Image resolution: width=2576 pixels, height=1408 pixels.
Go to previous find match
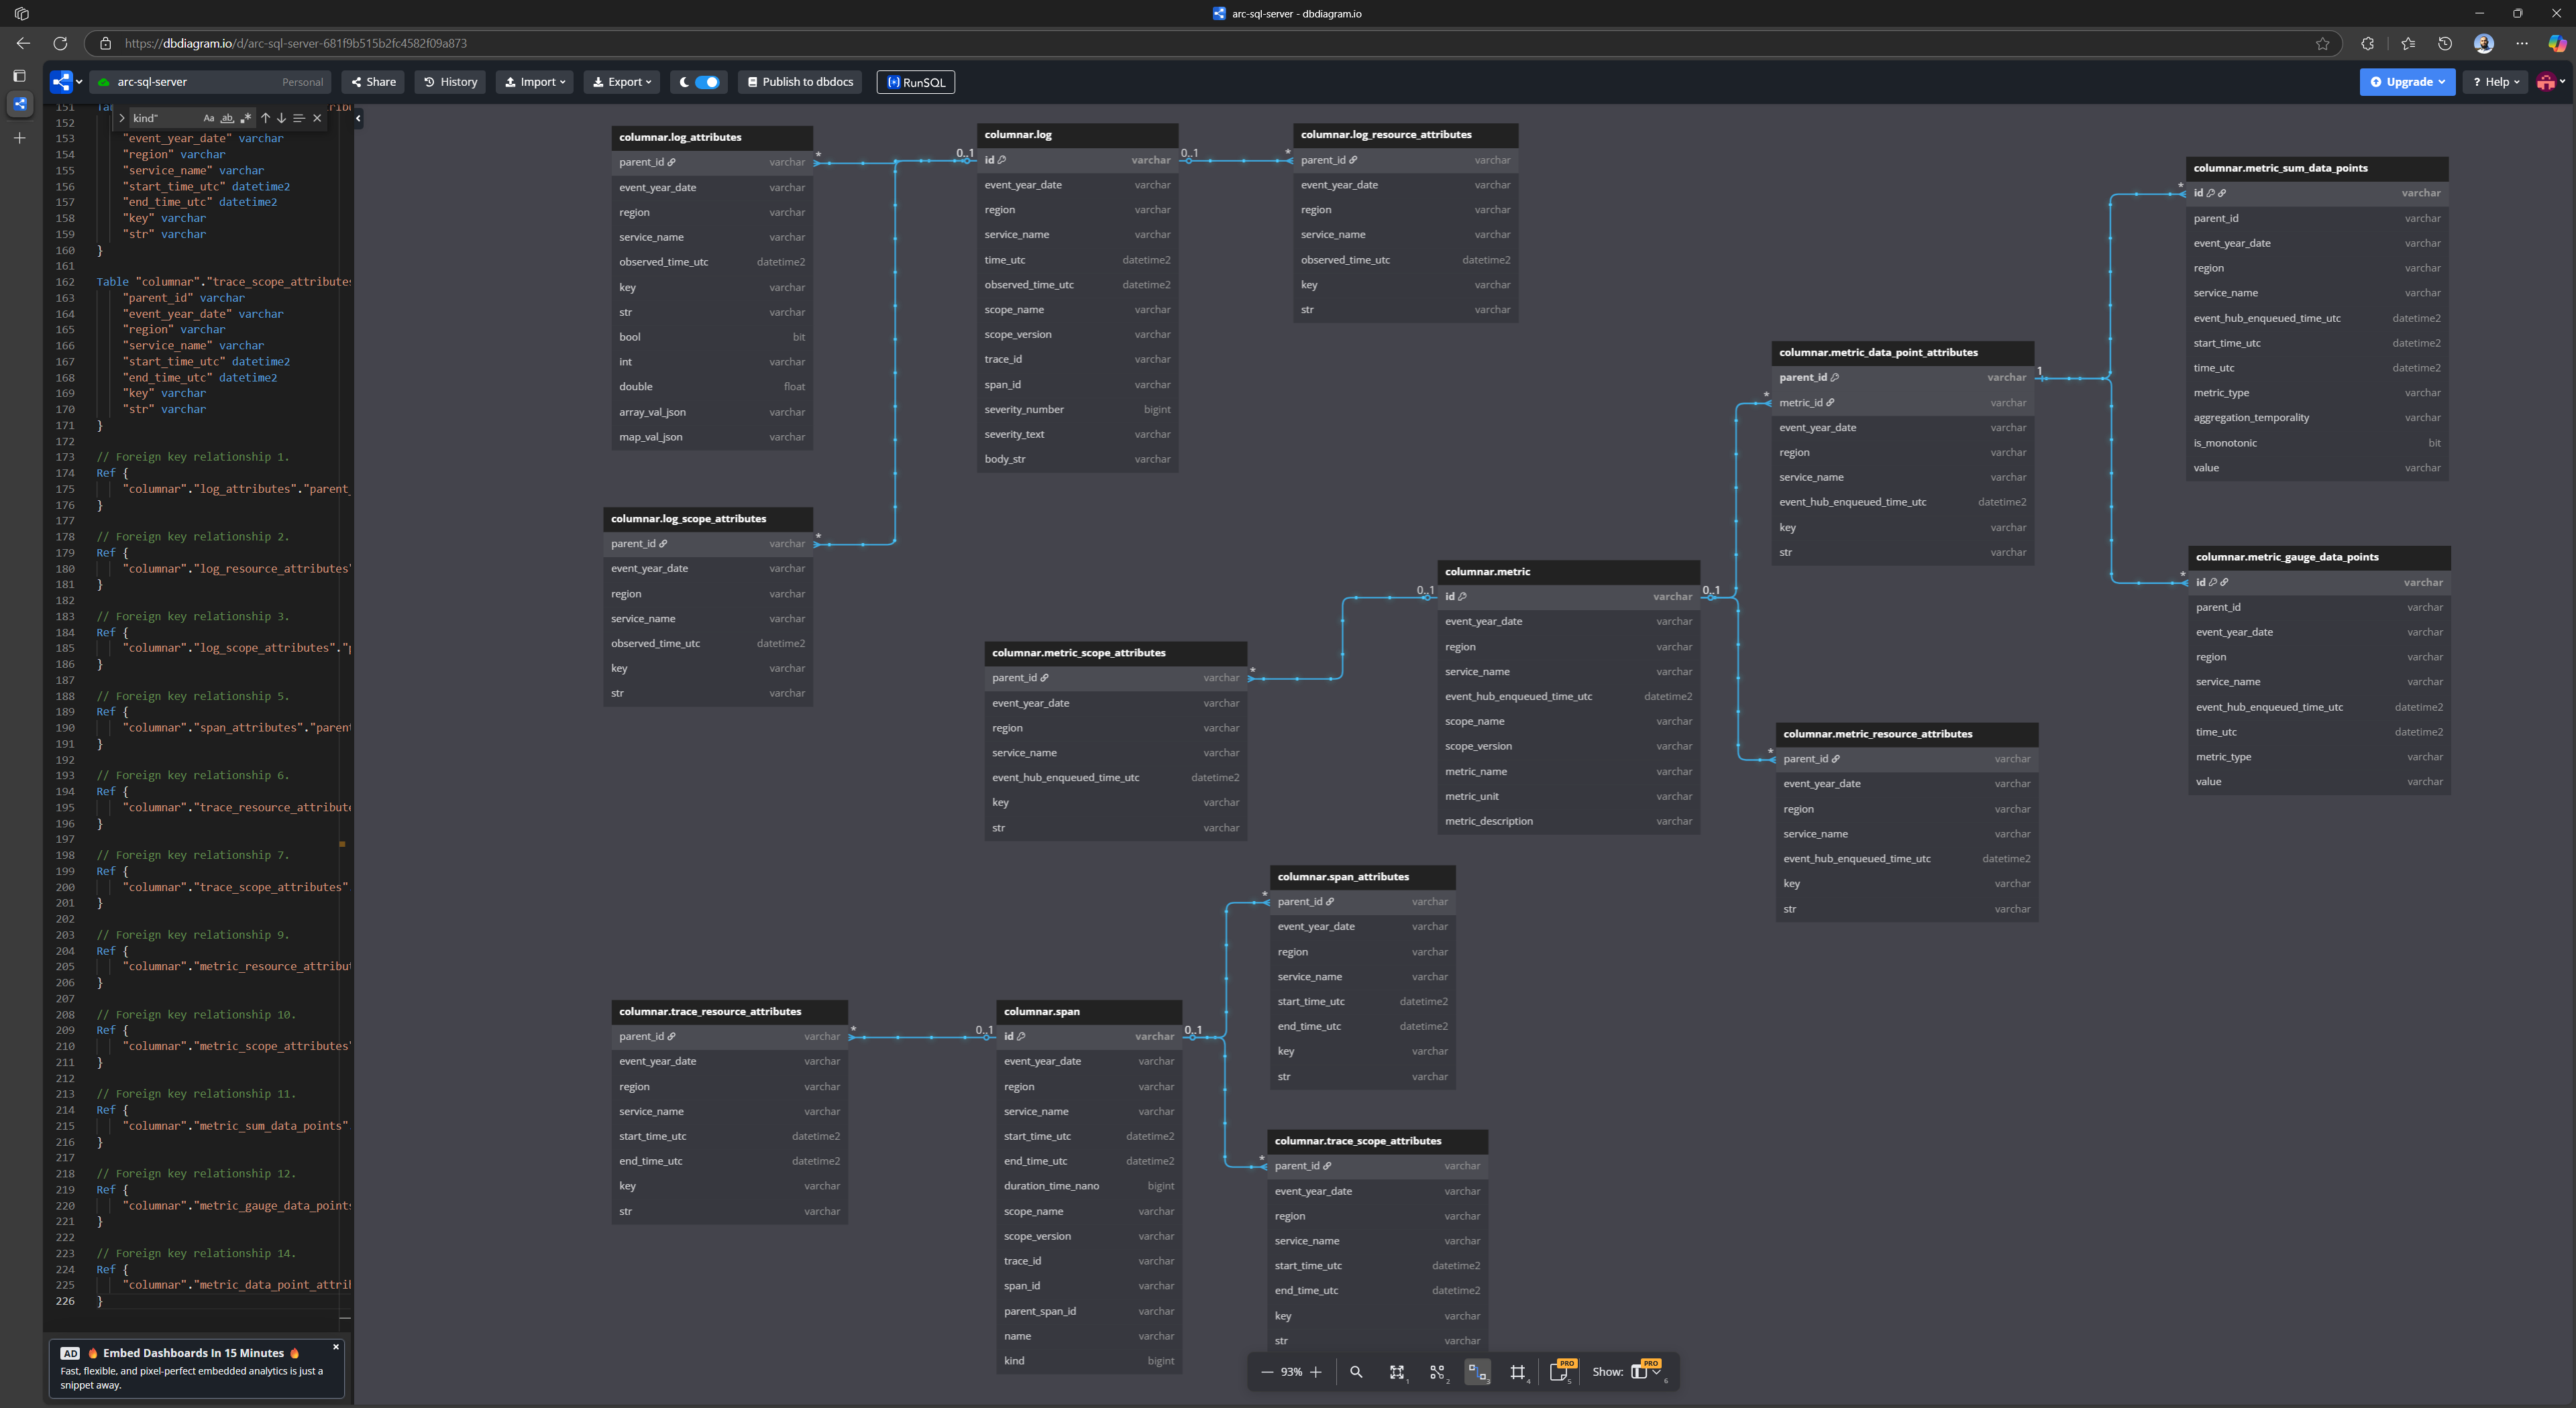coord(265,118)
